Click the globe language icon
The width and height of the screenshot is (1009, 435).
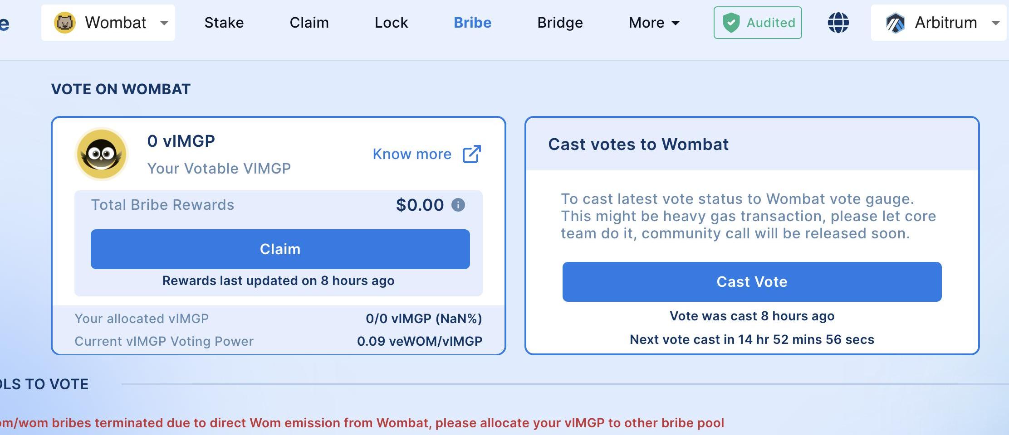(x=838, y=23)
